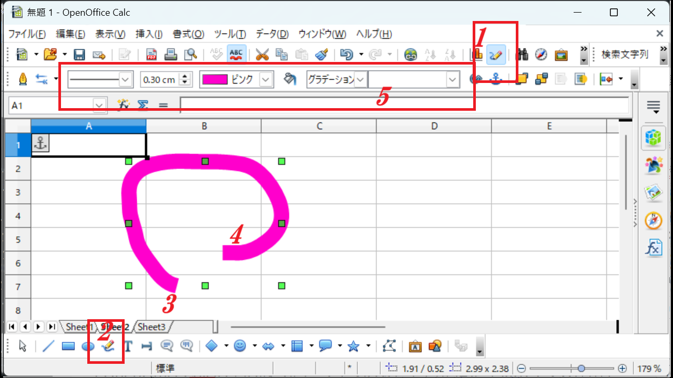Undo last action arrow

[x=346, y=54]
